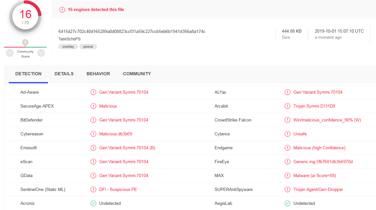
Task: Click the alert icon in the GData row
Action: (93, 176)
